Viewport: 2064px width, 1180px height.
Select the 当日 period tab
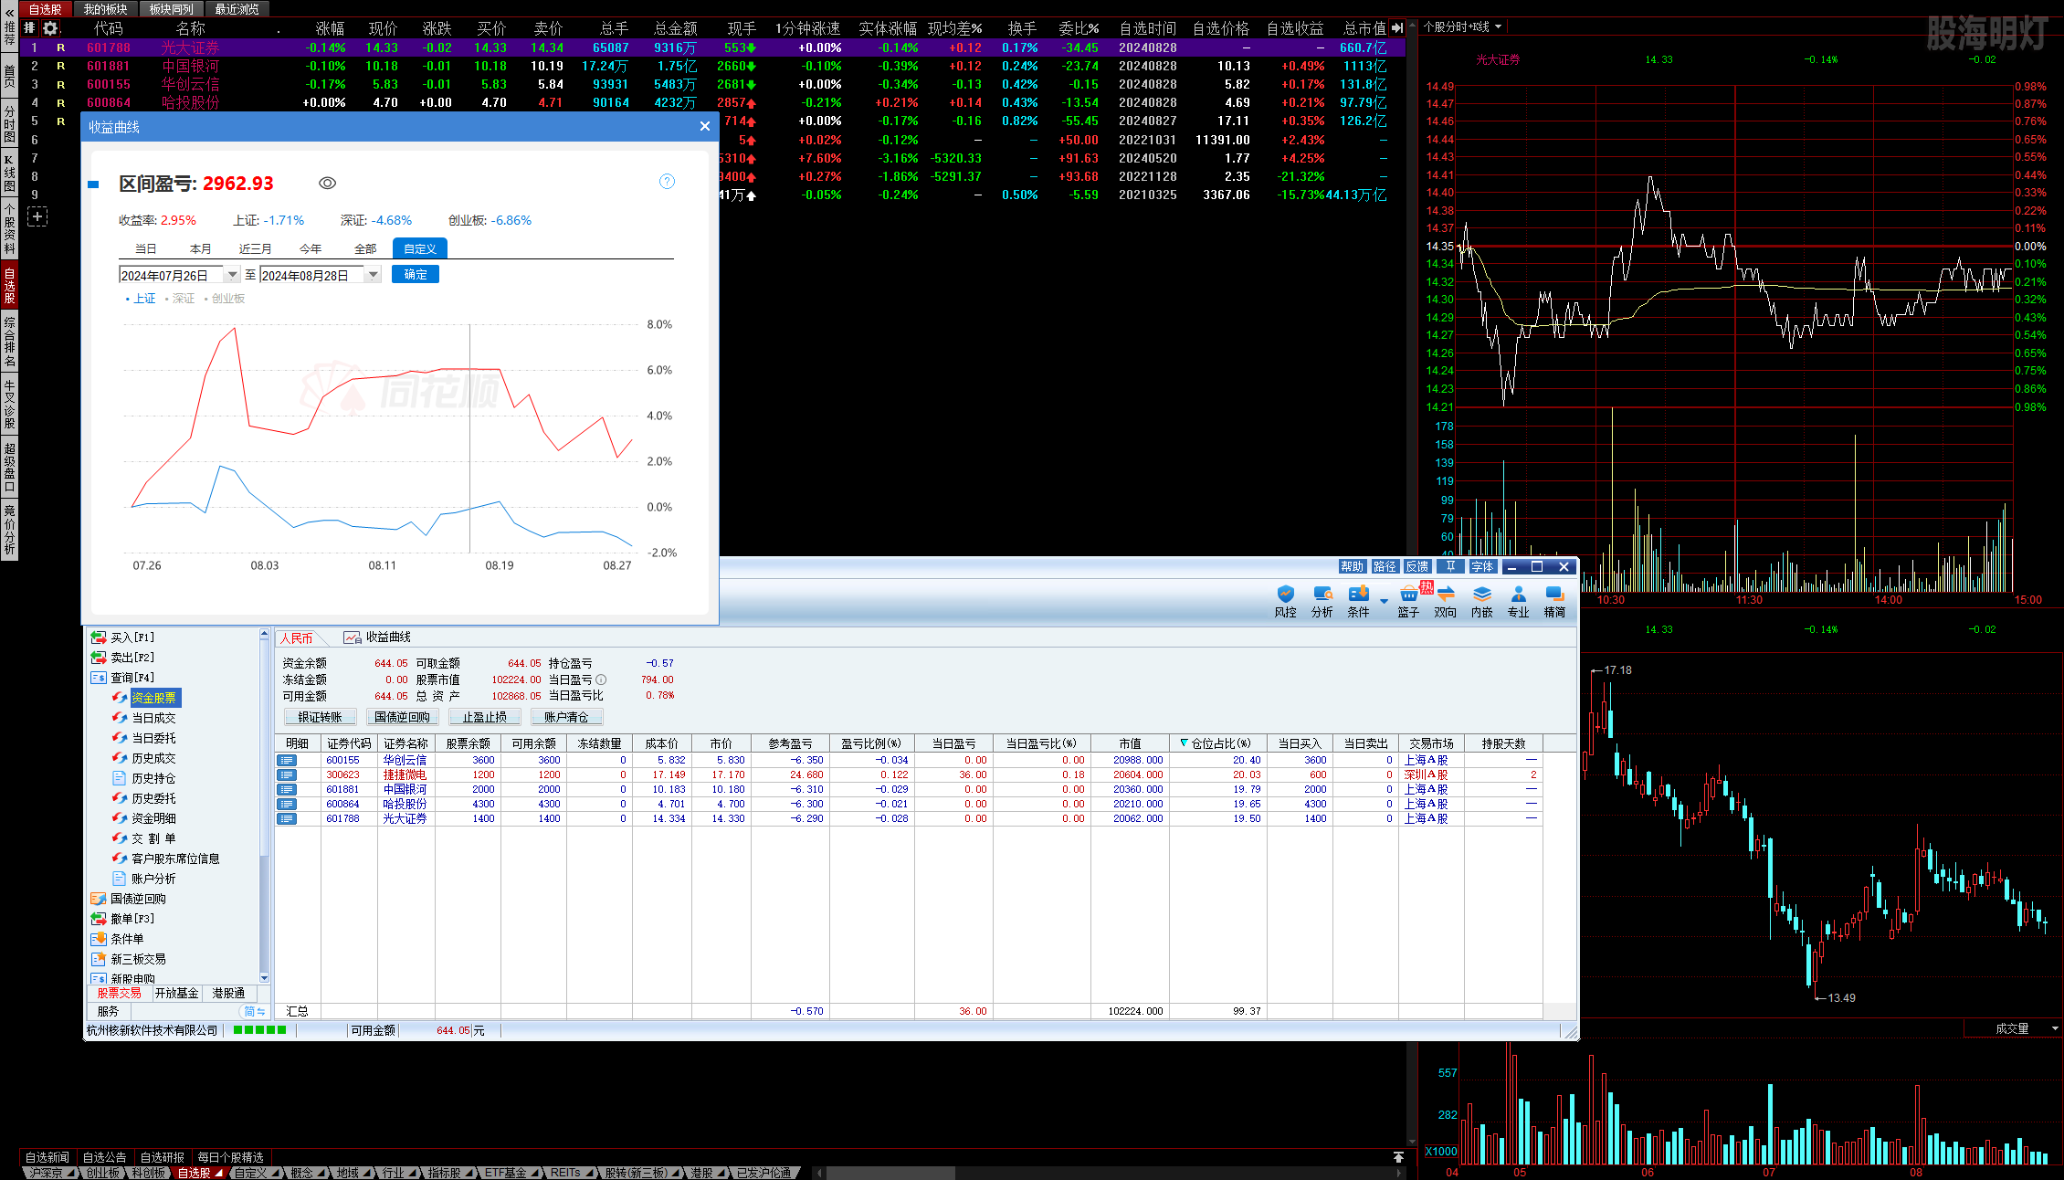tap(145, 248)
